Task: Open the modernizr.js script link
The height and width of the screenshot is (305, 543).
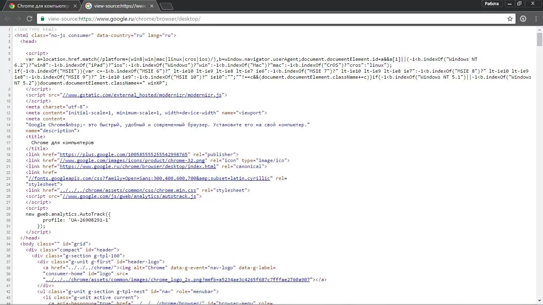Action: pos(143,95)
